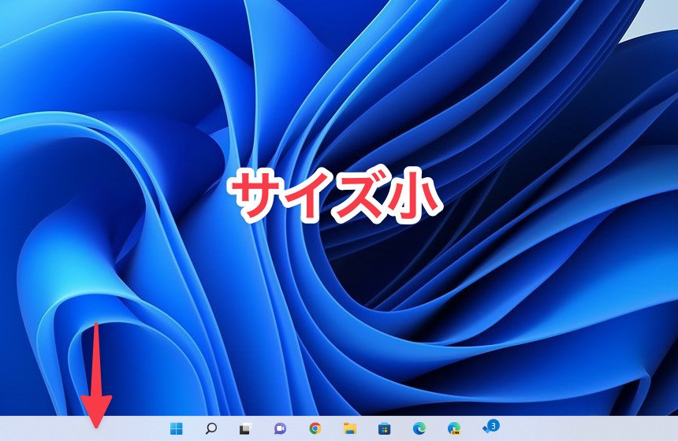
Task: Open the Windows Start menu
Action: (x=177, y=428)
